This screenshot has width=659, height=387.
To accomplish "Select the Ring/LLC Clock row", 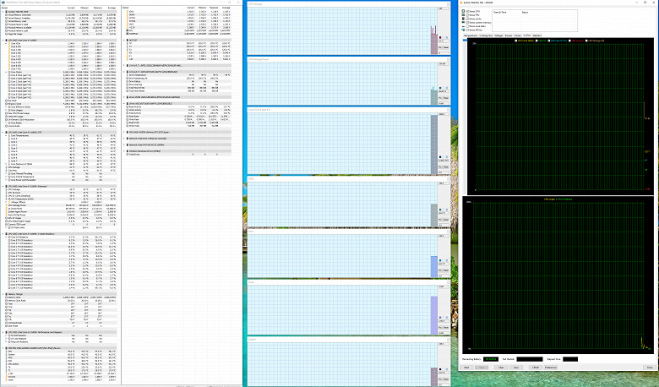I will click(61, 104).
